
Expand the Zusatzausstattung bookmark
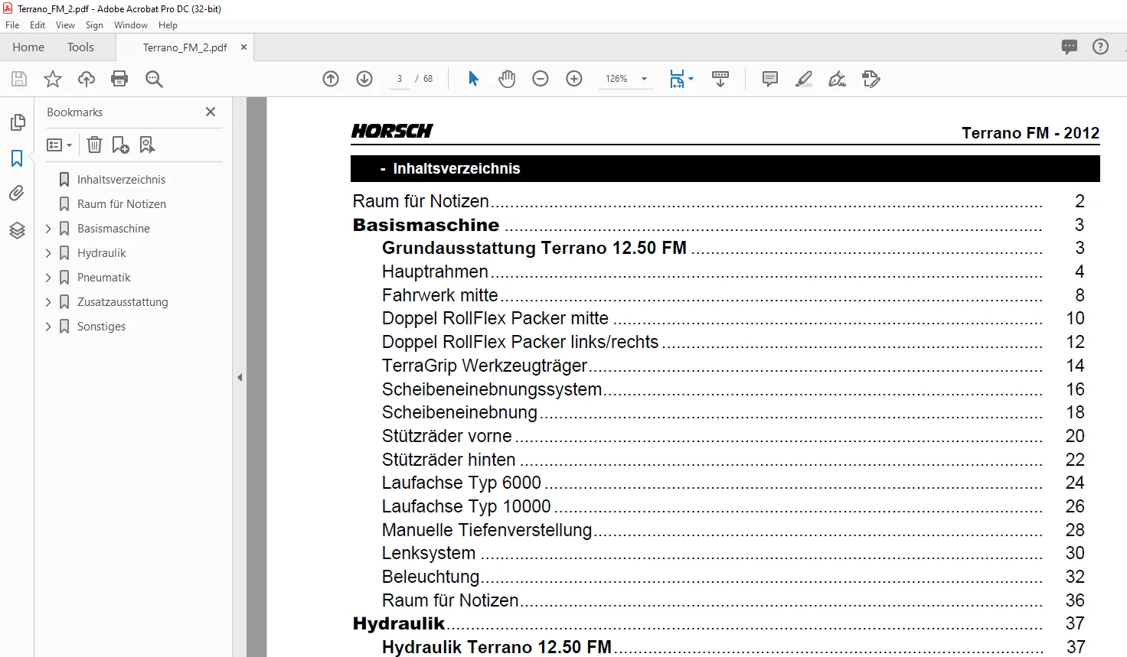pos(48,302)
